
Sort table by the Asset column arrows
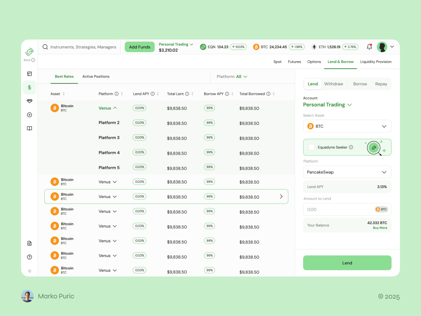pos(64,94)
